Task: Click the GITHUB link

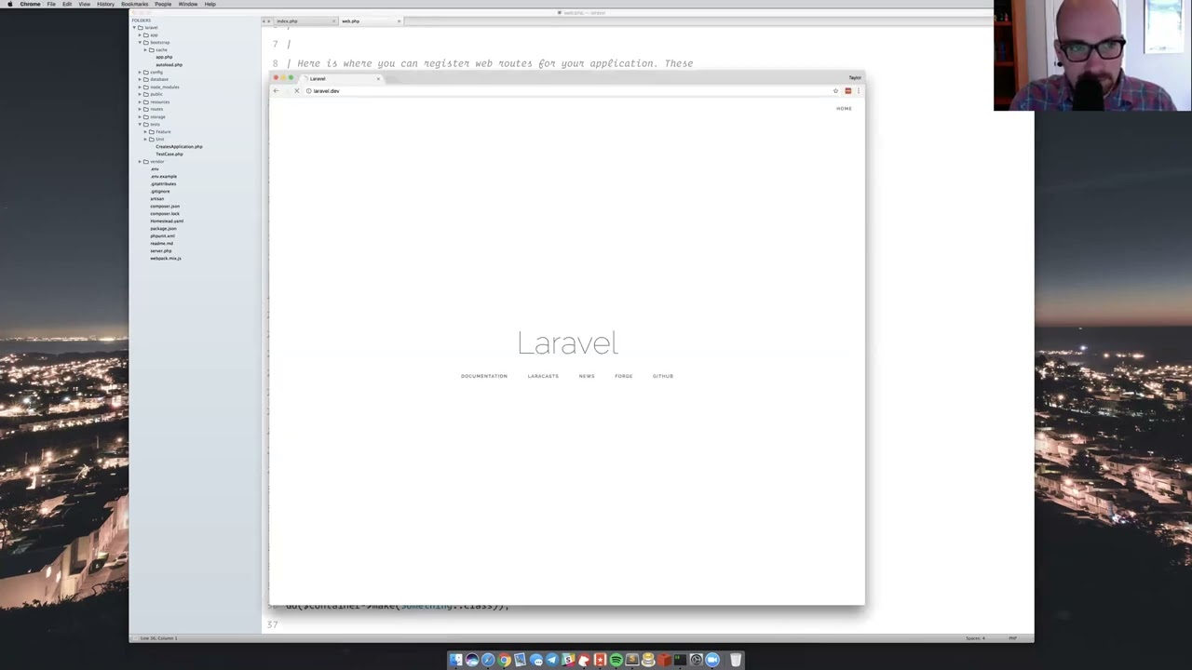Action: coord(663,376)
